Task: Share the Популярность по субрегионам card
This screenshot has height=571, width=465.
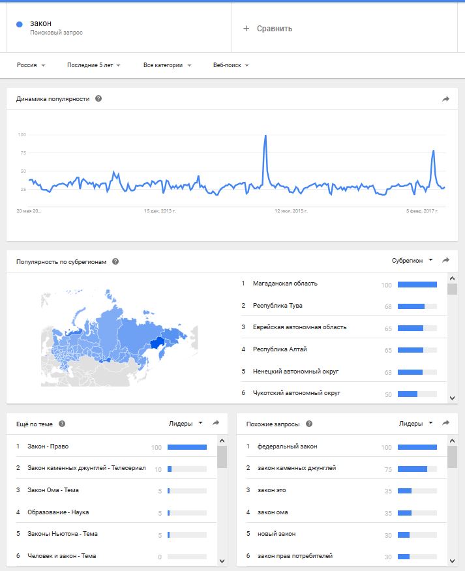Action: click(x=446, y=261)
